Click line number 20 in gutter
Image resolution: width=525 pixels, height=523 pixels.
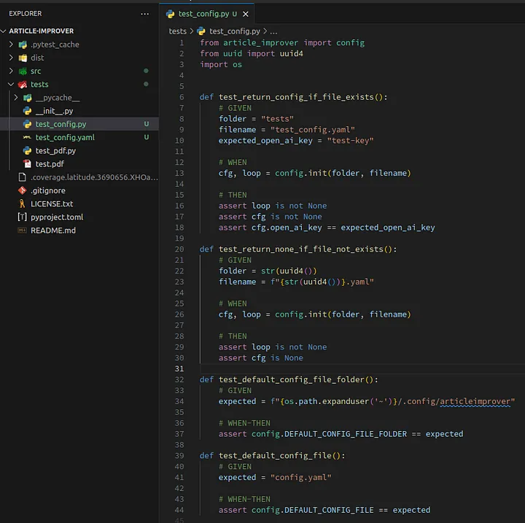(x=179, y=249)
